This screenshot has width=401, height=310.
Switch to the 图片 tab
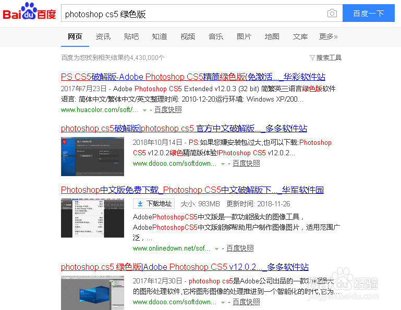point(244,36)
